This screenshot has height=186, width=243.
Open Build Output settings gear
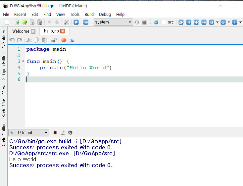coord(70,133)
